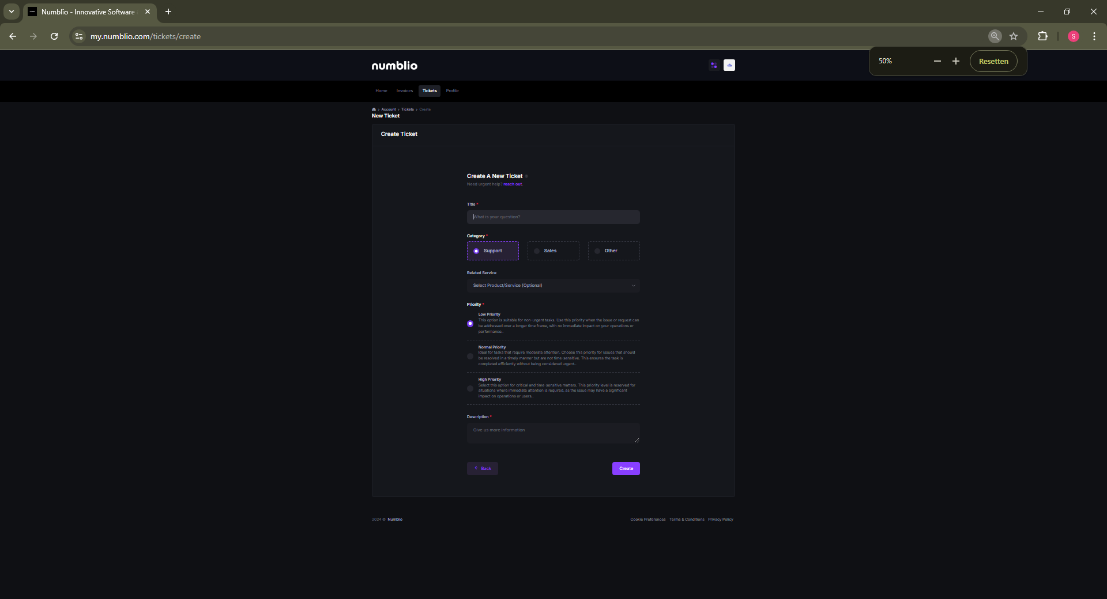
Task: Click the Numblio footer link
Action: pyautogui.click(x=395, y=520)
